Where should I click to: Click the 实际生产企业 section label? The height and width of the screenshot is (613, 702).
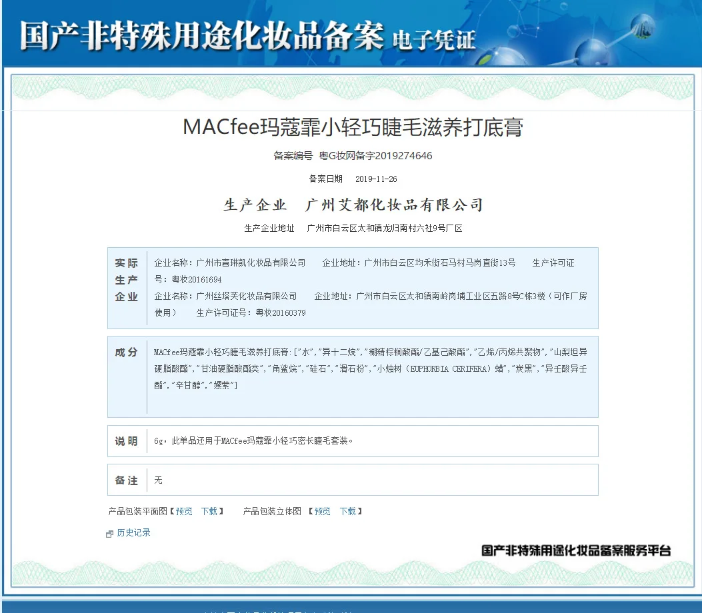[x=126, y=280]
